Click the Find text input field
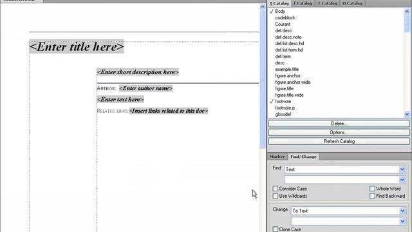Viewport: 412px width, 232px height. (x=341, y=180)
